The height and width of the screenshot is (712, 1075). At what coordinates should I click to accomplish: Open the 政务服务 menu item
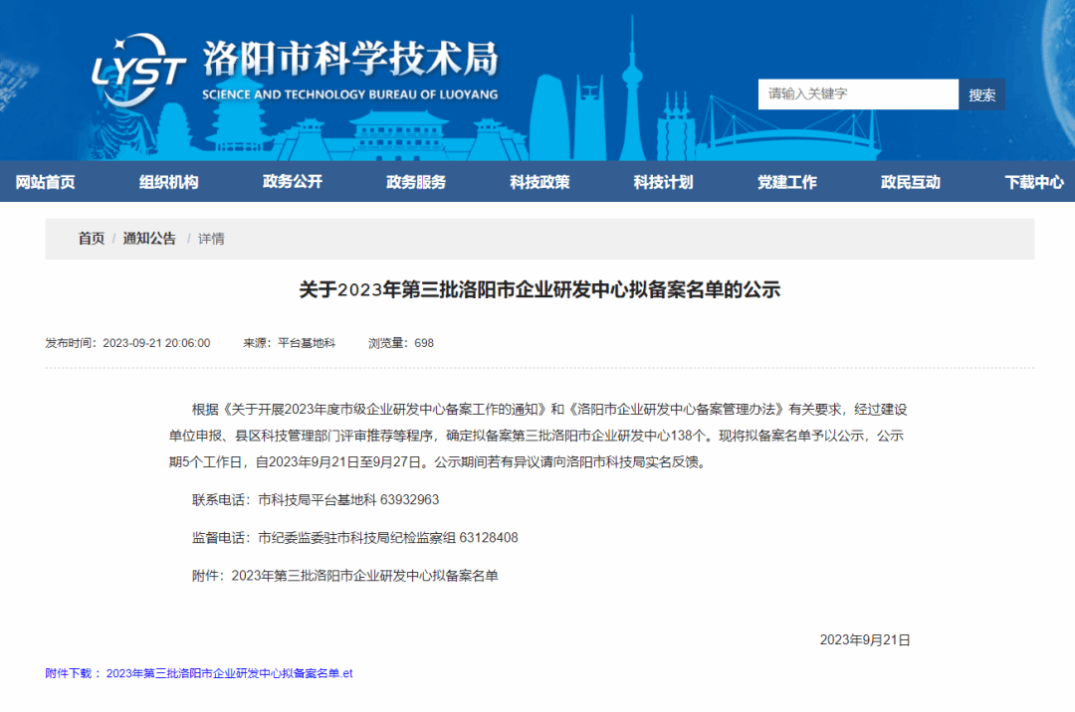pyautogui.click(x=416, y=182)
